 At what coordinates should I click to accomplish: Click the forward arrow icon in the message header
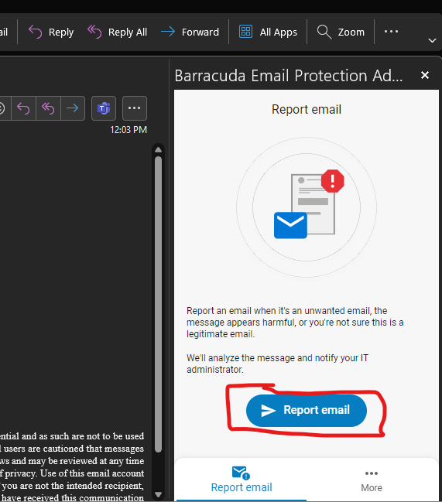coord(73,108)
